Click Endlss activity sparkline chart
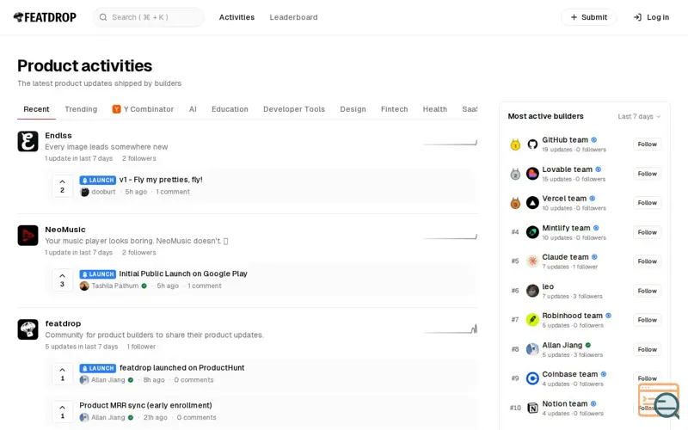The width and height of the screenshot is (688, 430). [x=450, y=143]
